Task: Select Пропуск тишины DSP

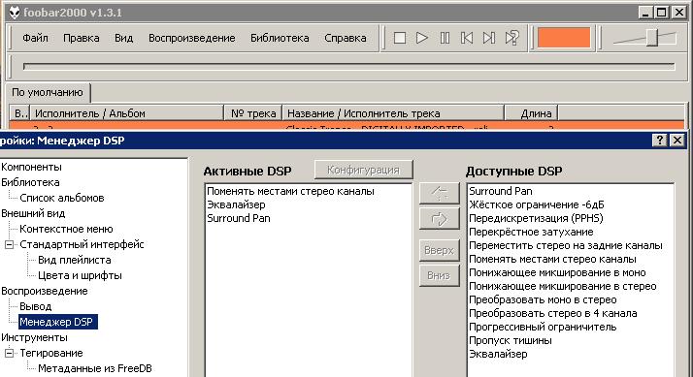Action: coord(510,340)
